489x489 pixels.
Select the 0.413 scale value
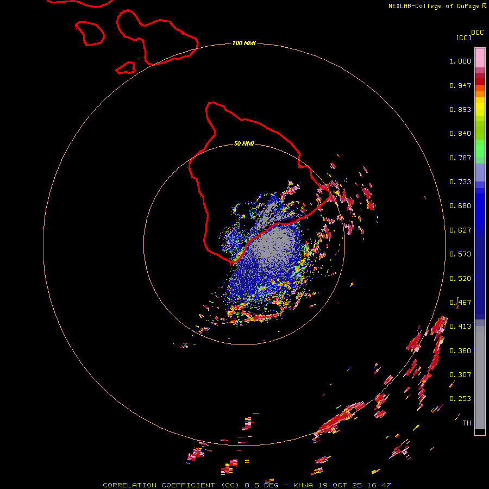pyautogui.click(x=460, y=327)
